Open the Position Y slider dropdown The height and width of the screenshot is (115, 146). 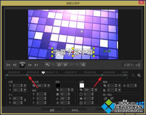25,90
